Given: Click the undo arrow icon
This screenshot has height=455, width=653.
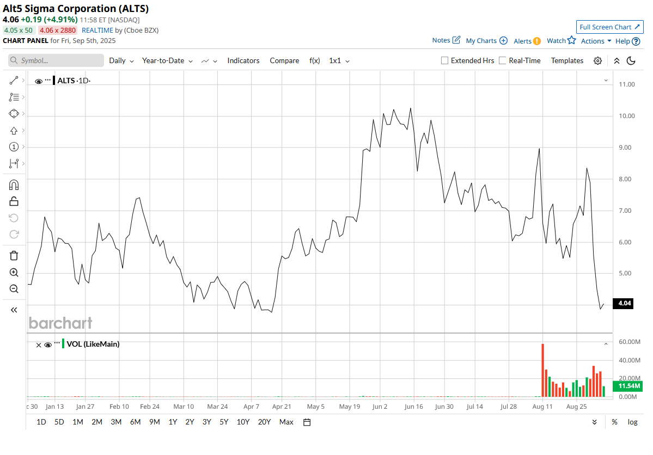Looking at the screenshot, I should 14,218.
